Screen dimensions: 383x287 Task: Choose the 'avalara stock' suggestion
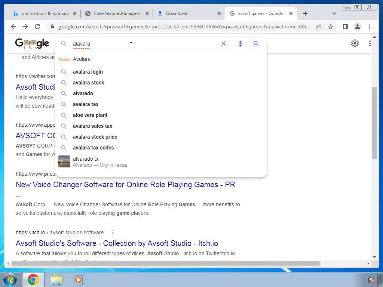point(161,83)
